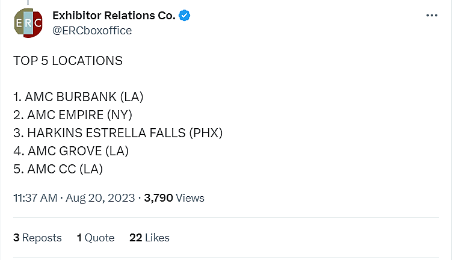The image size is (456, 260).
Task: Open the Exhibitor Relations Co. profile name
Action: tap(114, 16)
